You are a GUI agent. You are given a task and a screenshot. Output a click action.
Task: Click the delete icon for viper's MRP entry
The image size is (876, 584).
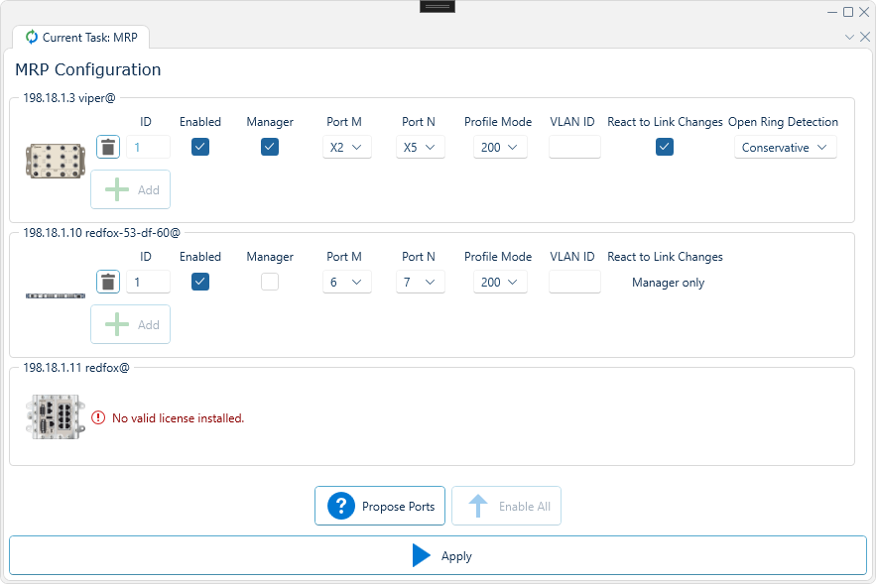(107, 147)
